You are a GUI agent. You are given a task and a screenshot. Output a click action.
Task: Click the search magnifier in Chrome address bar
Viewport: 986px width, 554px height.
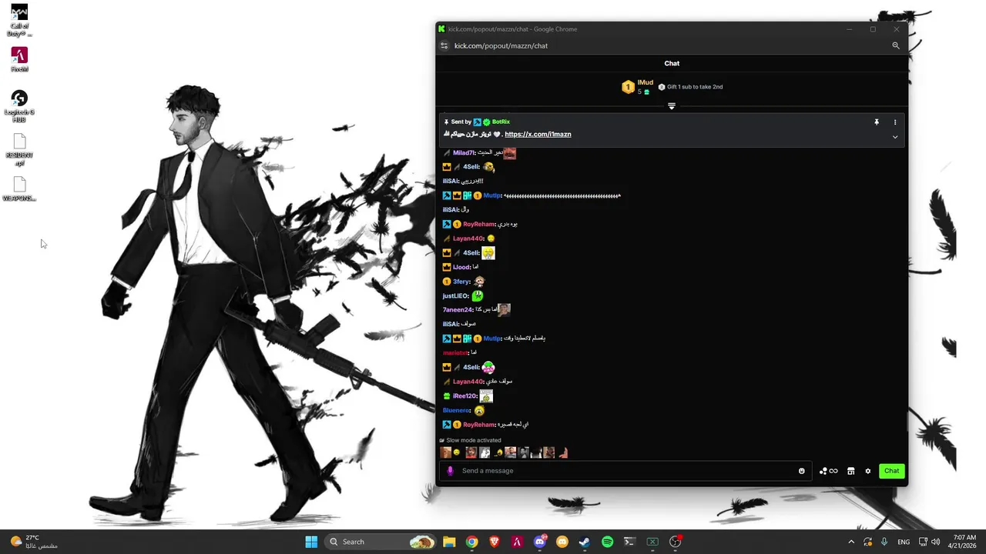[896, 45]
